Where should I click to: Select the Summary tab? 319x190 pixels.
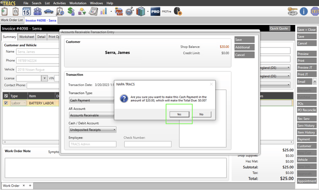10,37
